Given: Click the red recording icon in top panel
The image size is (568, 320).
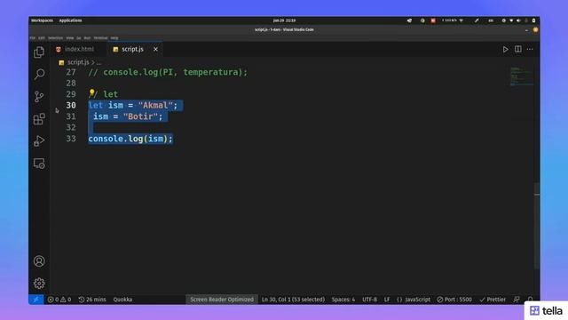Looking at the screenshot, I should [x=433, y=20].
